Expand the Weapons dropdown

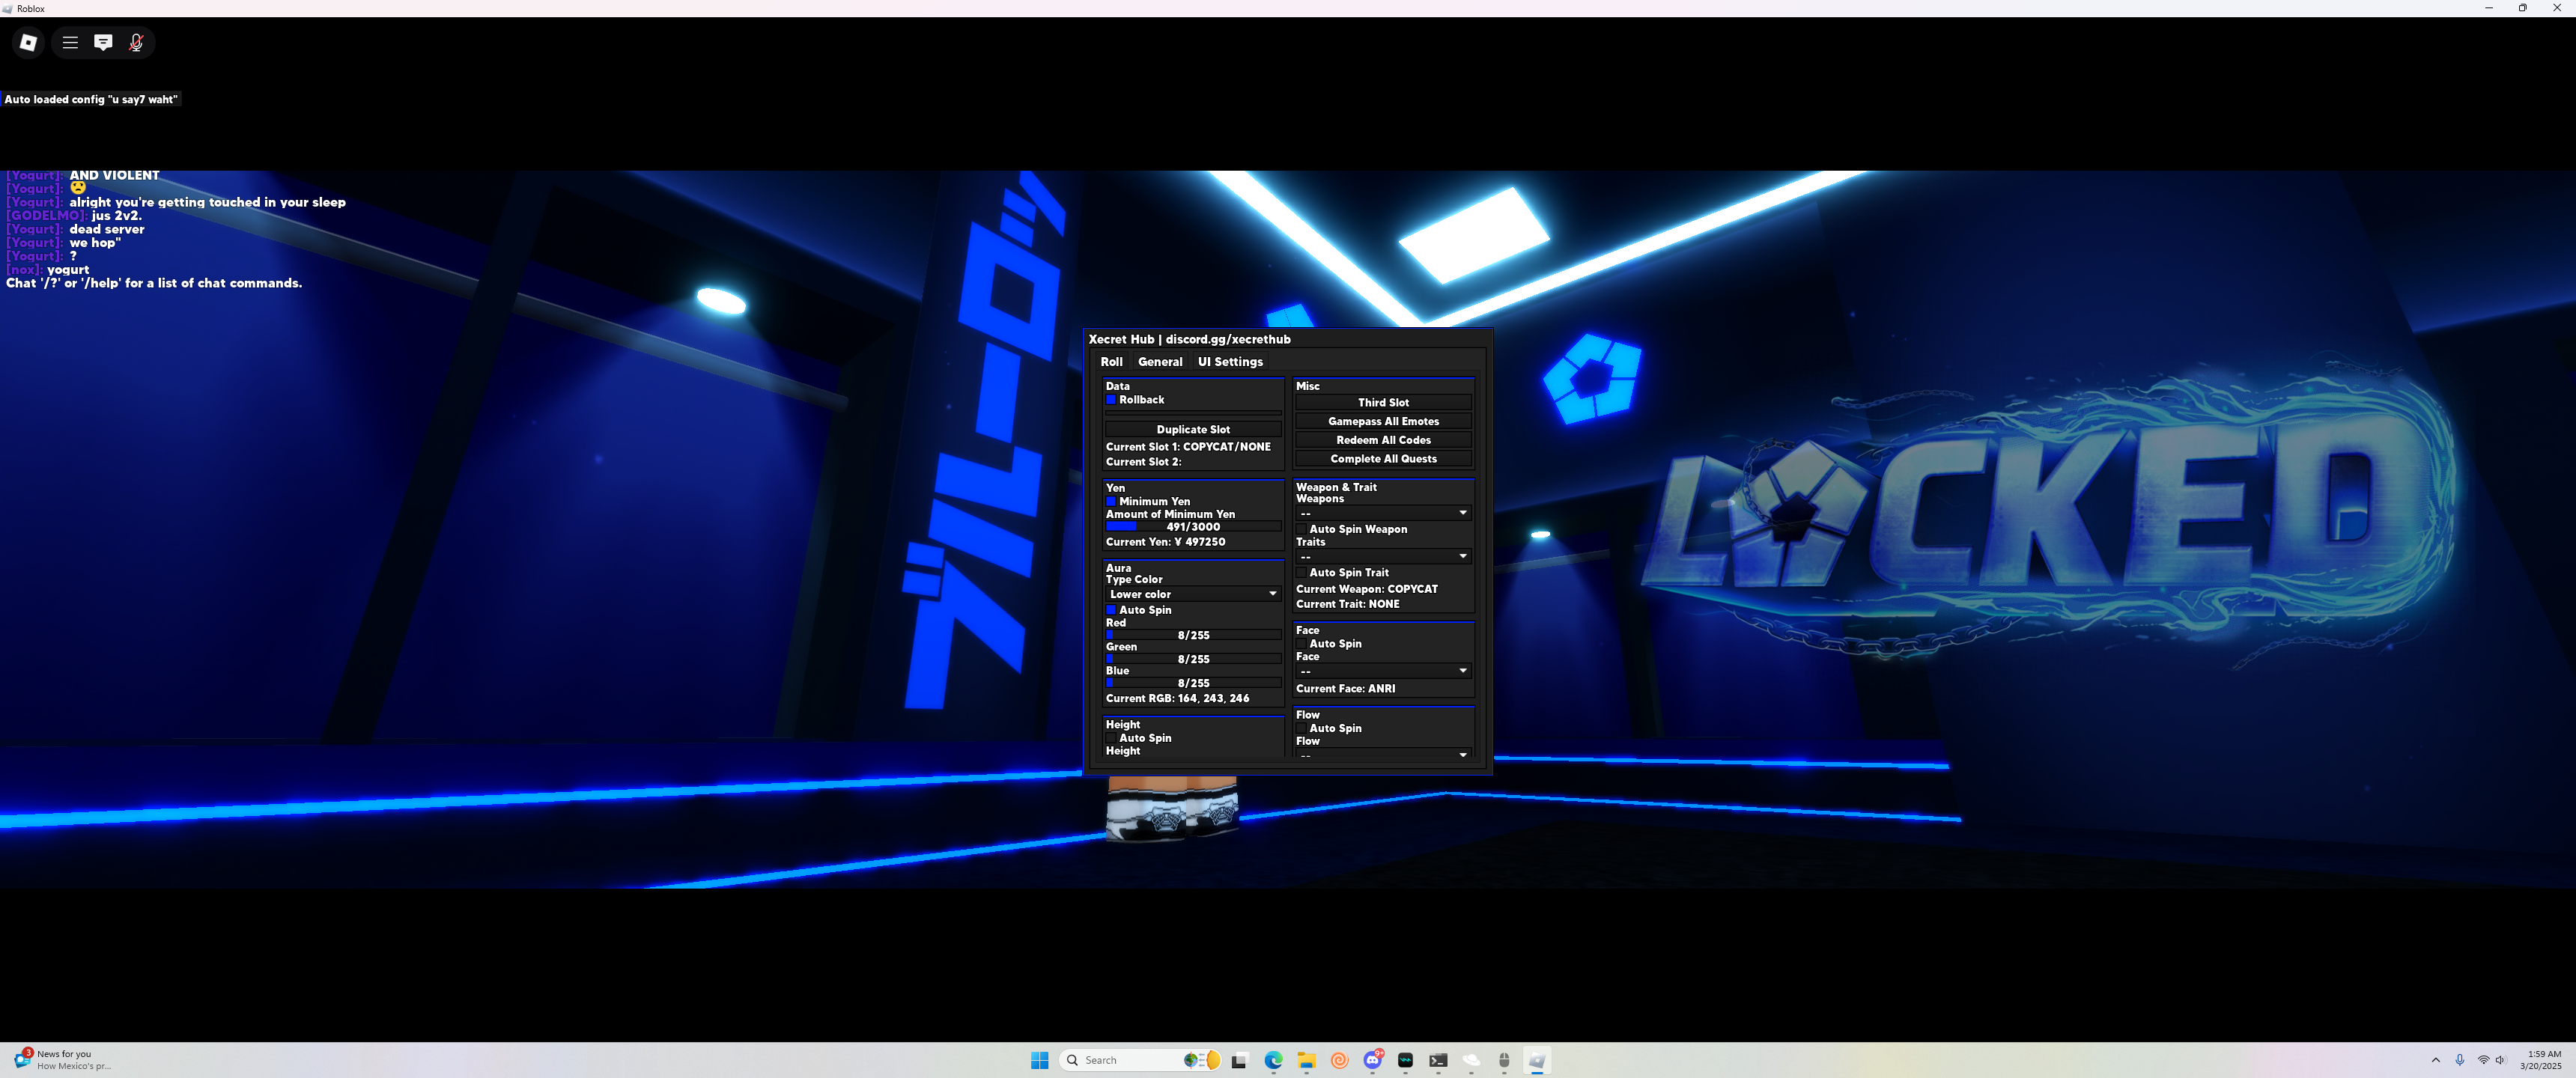tap(1383, 513)
